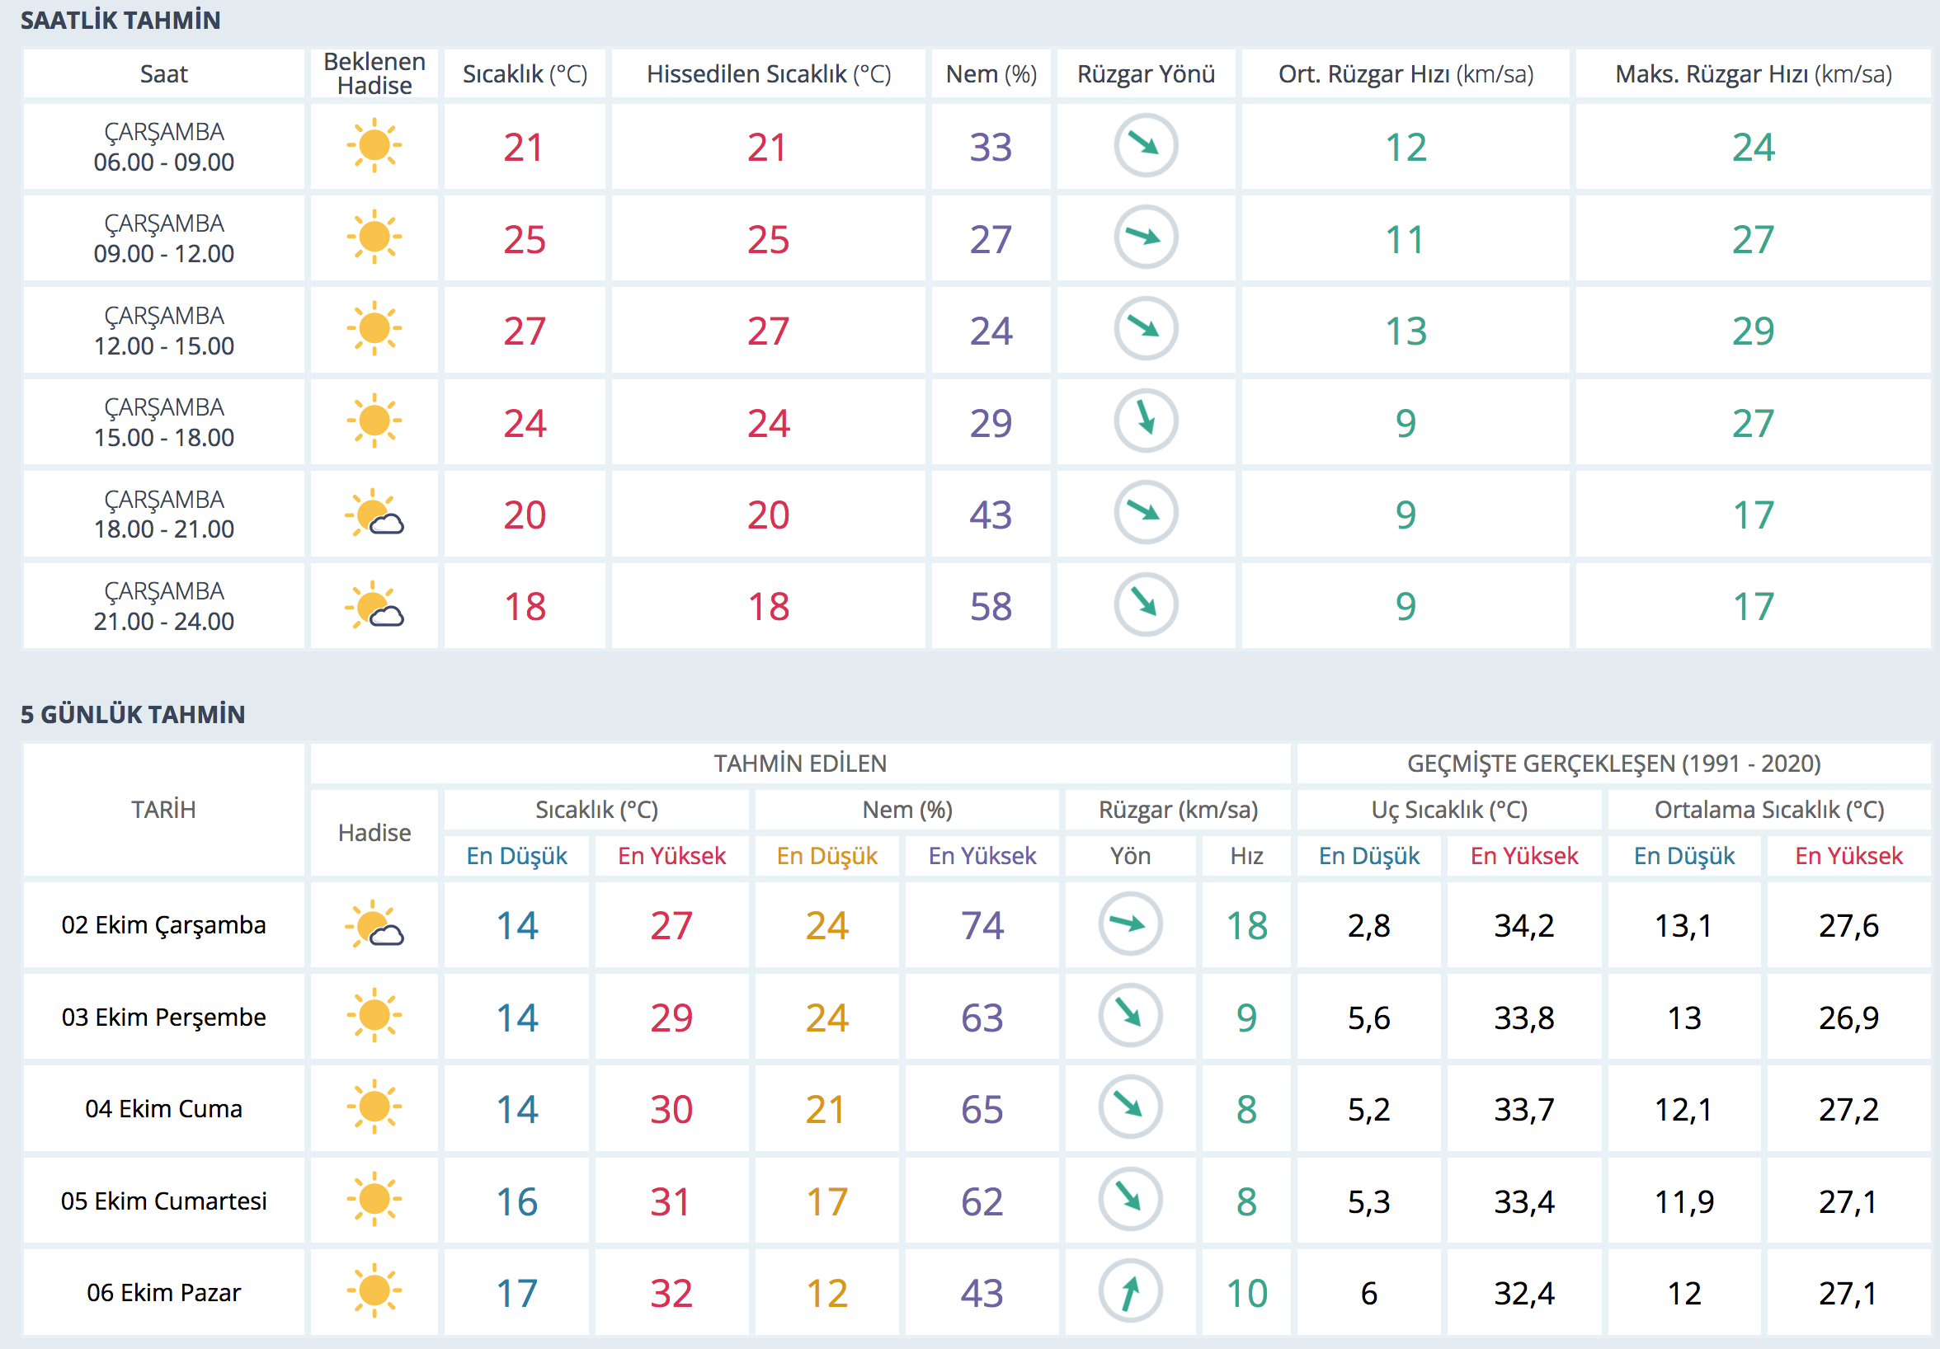This screenshot has width=1940, height=1349.
Task: Click GEÇMİŞTE GERÇEKLEŞEN (1991 - 2020) header
Action: (1613, 764)
